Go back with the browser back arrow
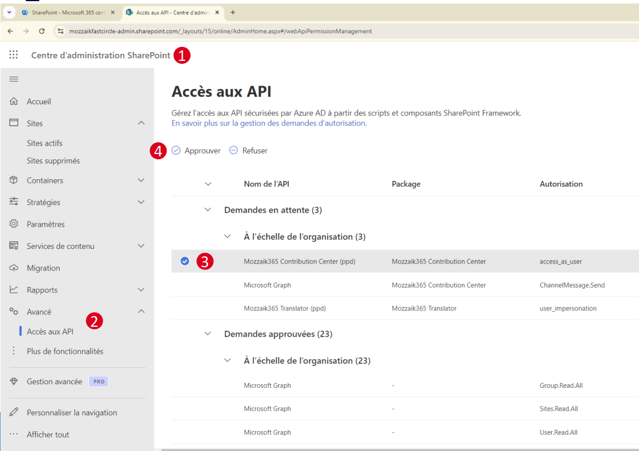The height and width of the screenshot is (451, 639). [11, 31]
